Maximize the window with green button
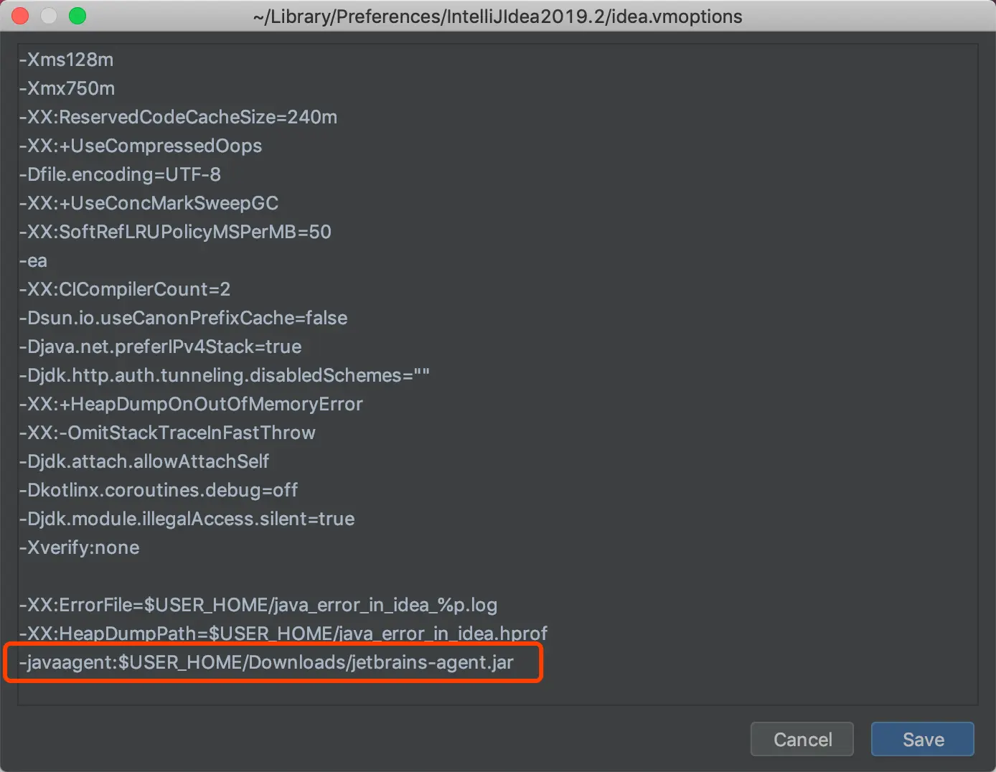Image resolution: width=996 pixels, height=772 pixels. [77, 16]
